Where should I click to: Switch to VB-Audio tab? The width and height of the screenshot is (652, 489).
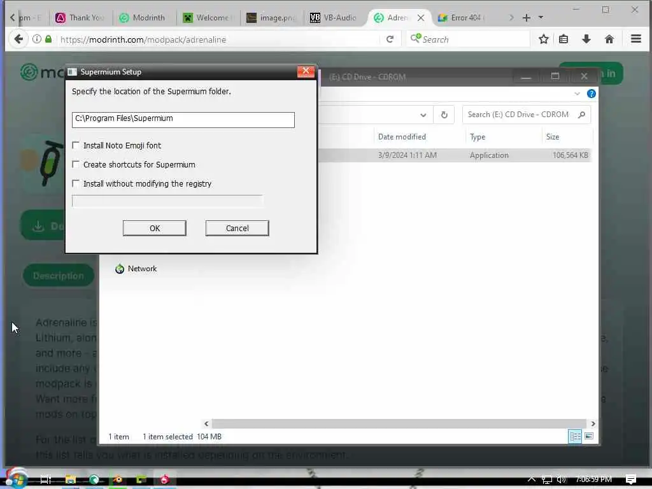tap(334, 17)
